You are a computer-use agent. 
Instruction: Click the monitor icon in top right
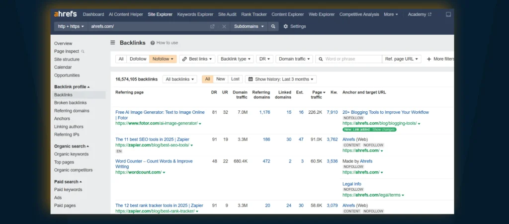(x=448, y=14)
